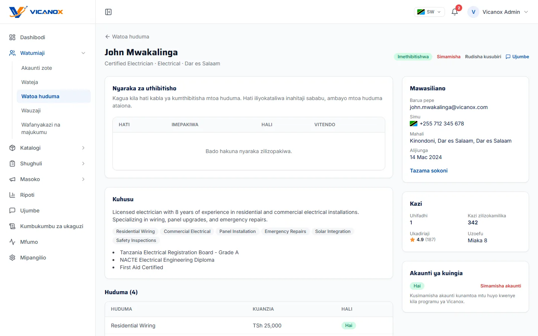This screenshot has width=538, height=336.
Task: Click the email john.mwakalinga@vicanox.com
Action: [449, 107]
